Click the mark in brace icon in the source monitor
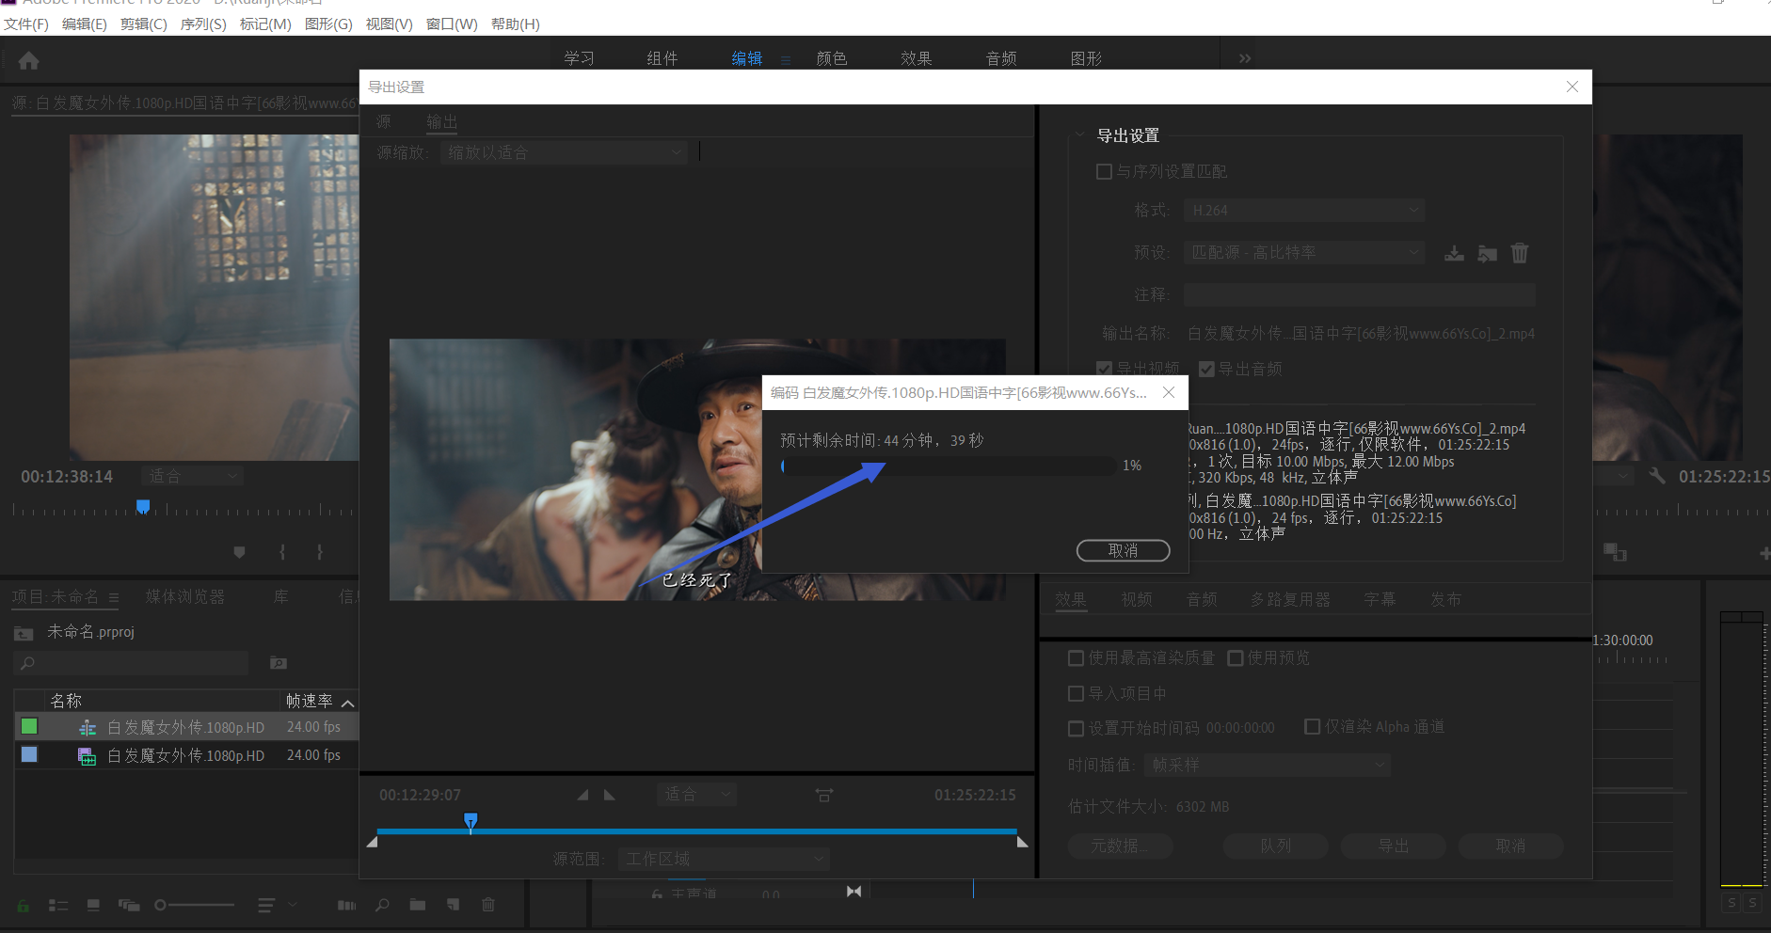The image size is (1771, 933). click(x=282, y=552)
